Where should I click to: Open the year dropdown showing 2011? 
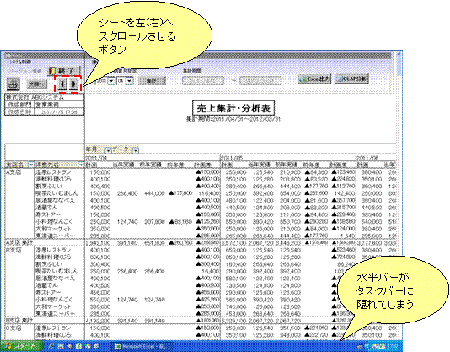point(111,81)
